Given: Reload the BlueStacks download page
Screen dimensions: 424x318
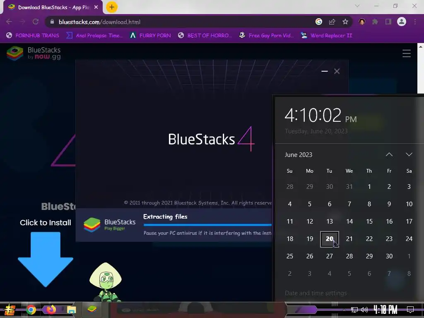Looking at the screenshot, I should click(36, 22).
